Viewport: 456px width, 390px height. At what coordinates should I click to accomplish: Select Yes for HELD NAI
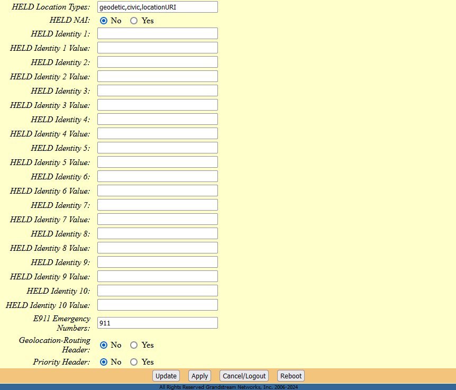coord(134,21)
